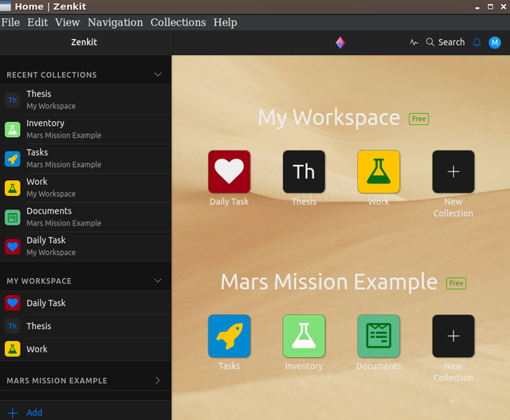Collapse the Recent Collections section chevron
510x420 pixels.
158,74
